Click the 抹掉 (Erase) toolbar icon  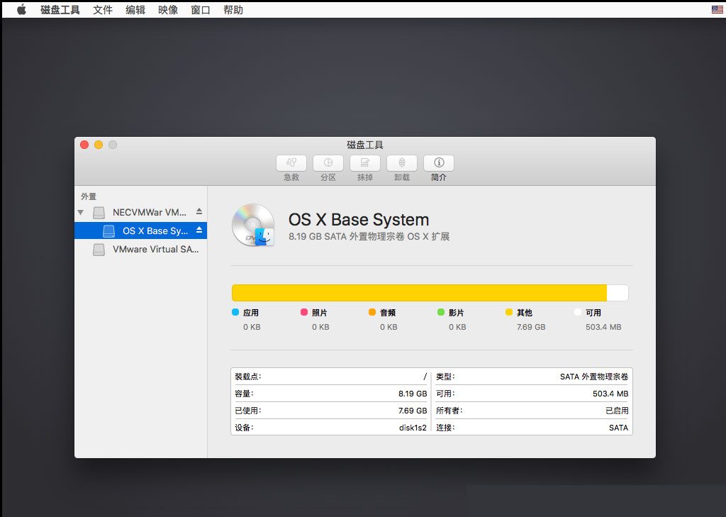point(365,163)
